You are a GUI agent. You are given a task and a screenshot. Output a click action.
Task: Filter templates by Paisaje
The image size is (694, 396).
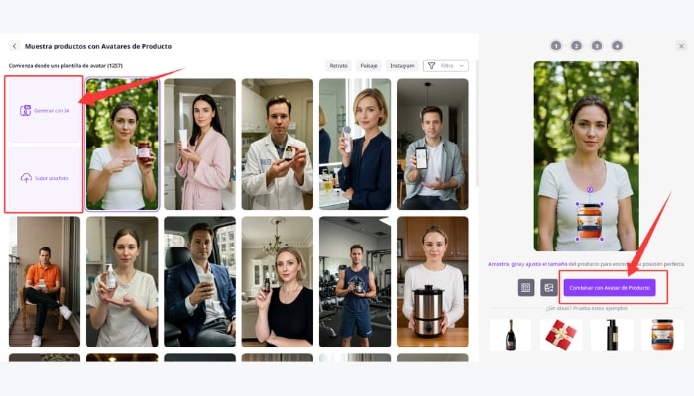tap(369, 65)
